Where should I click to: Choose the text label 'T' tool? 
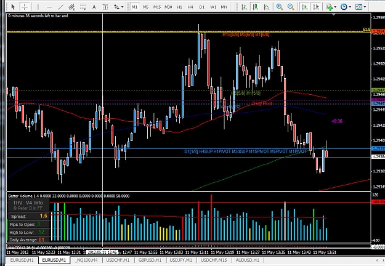[105, 7]
